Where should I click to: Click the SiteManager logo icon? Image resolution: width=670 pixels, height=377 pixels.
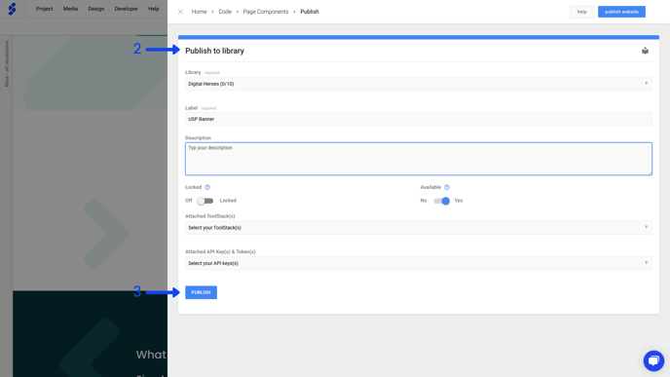[13, 9]
